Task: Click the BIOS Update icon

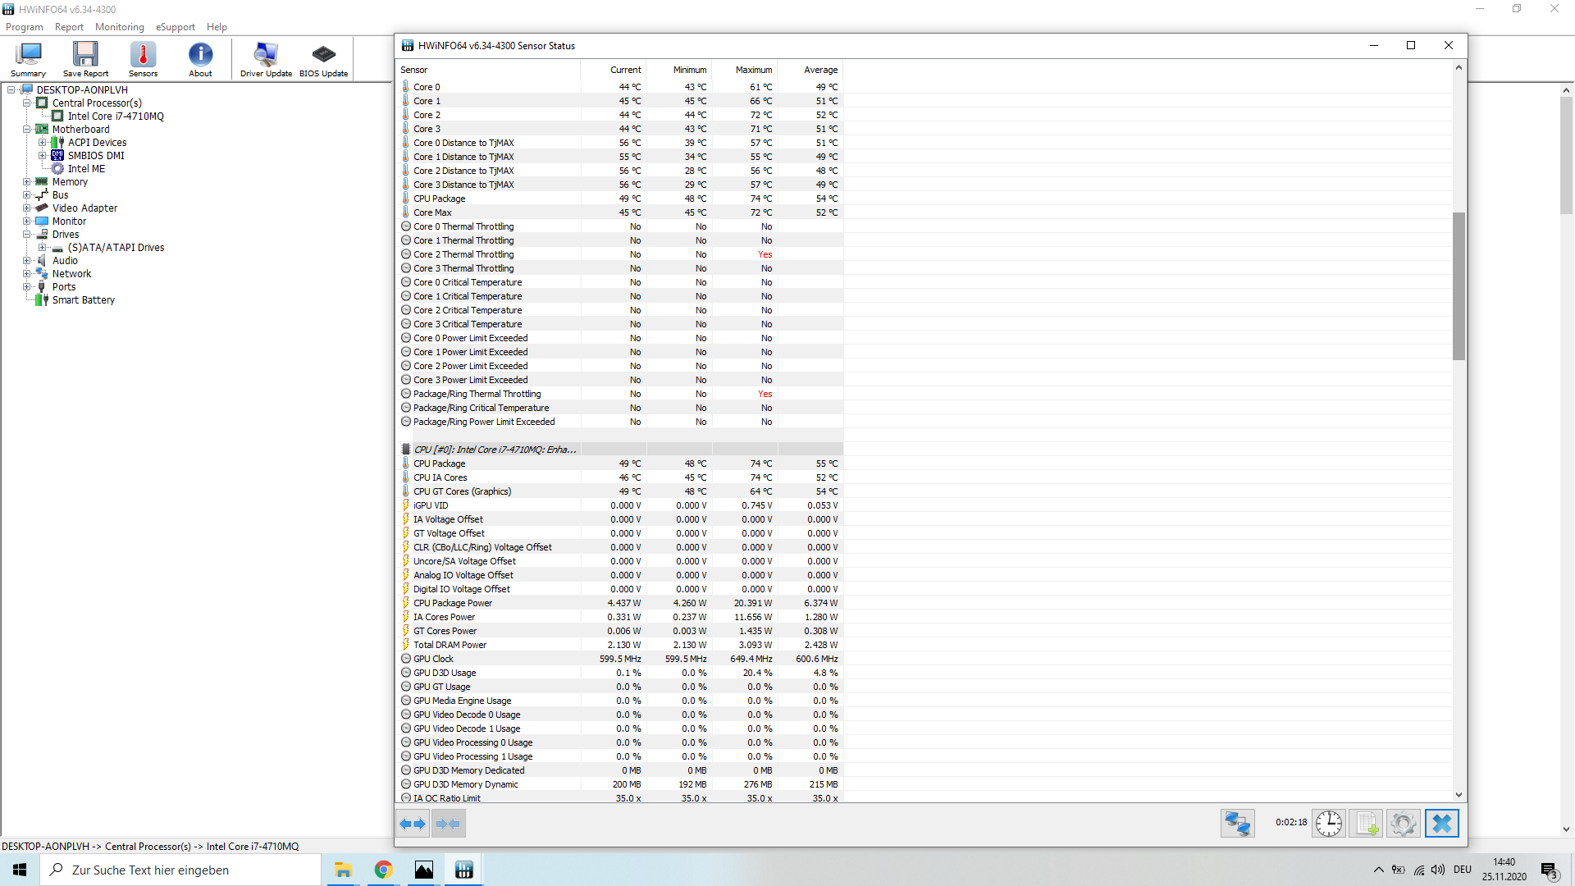Action: coord(323,59)
